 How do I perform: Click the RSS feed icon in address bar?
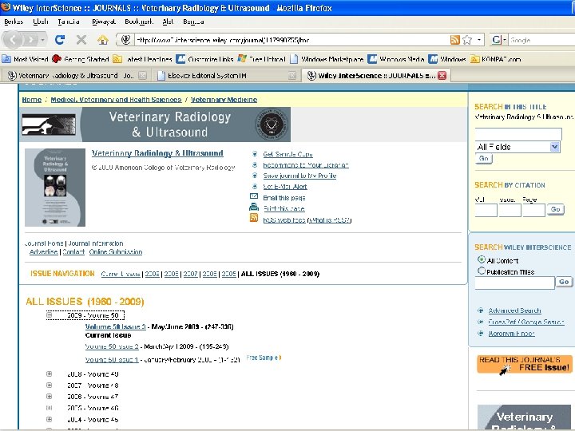click(x=454, y=40)
